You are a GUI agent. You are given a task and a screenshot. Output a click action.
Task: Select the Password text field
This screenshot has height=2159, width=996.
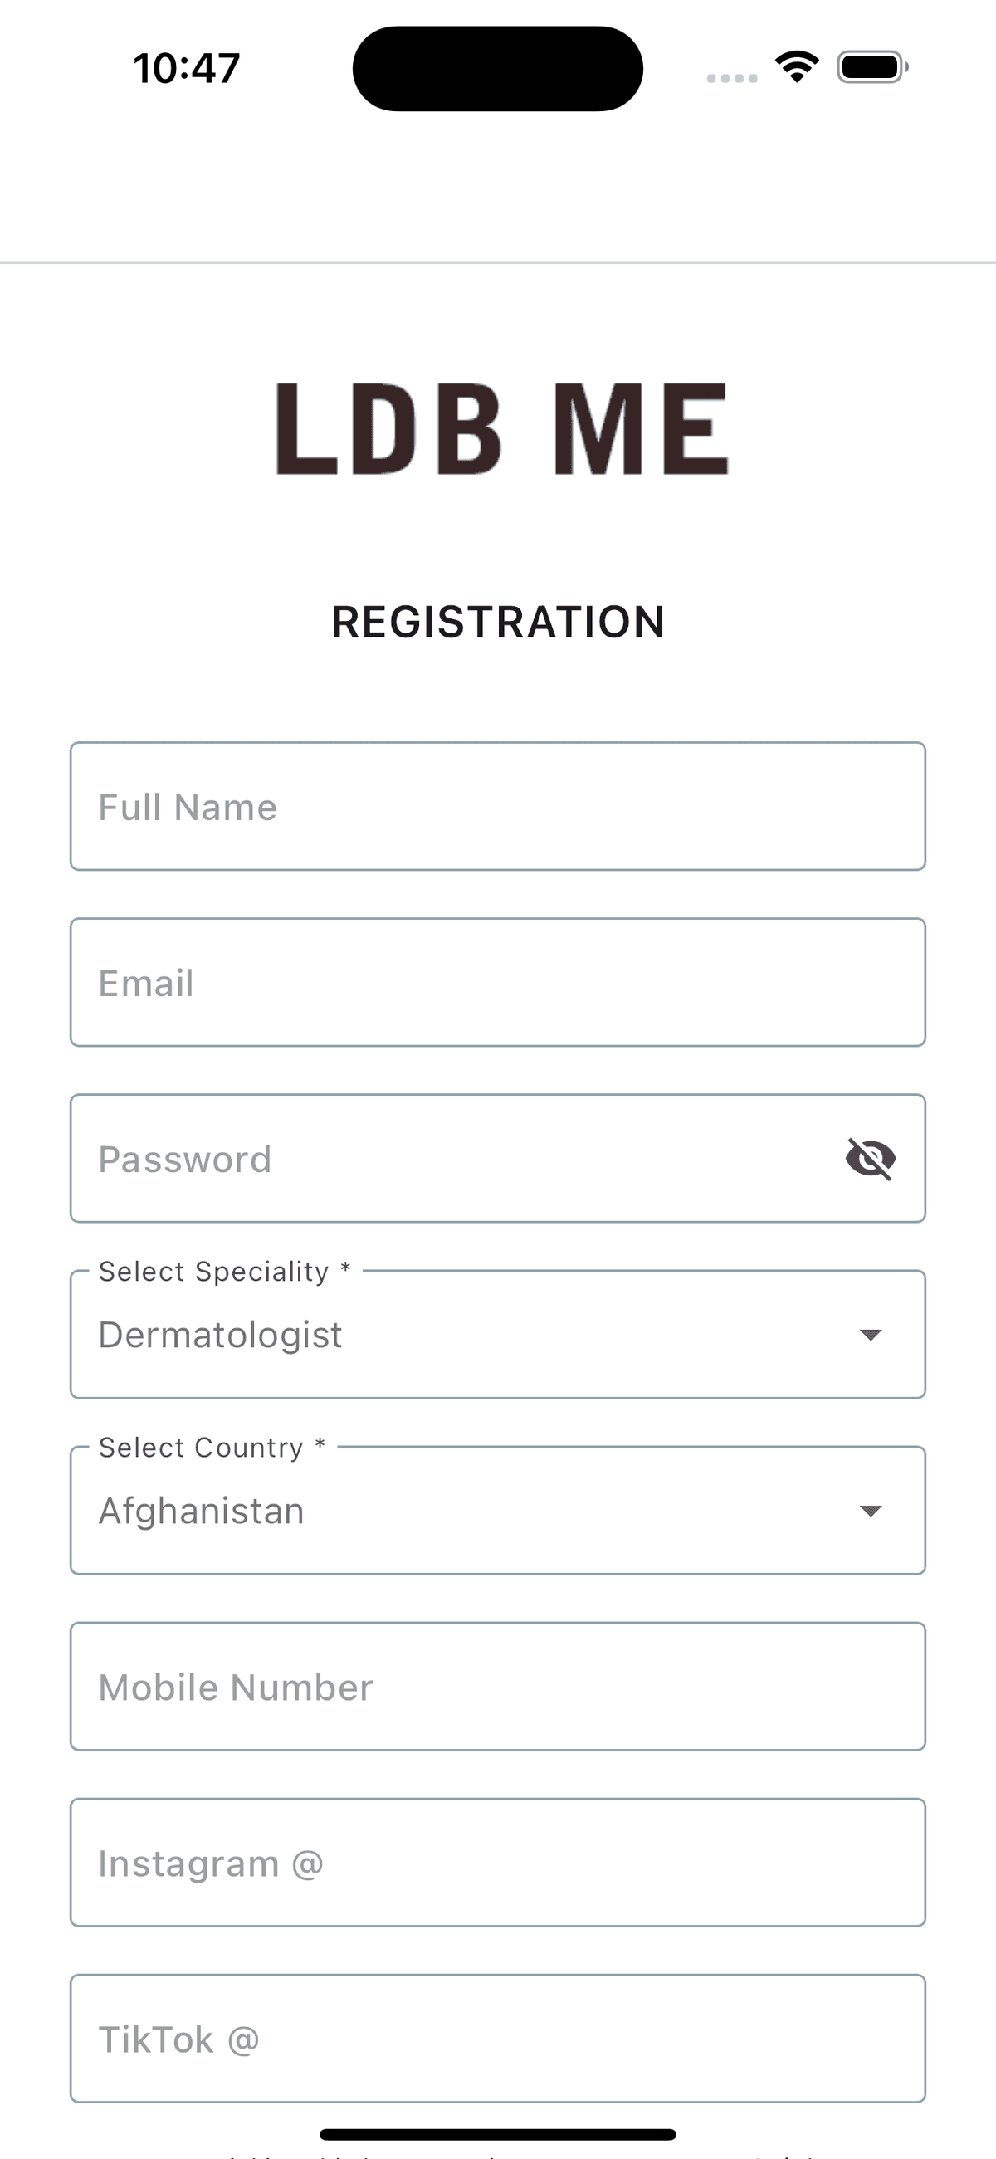point(452,1159)
